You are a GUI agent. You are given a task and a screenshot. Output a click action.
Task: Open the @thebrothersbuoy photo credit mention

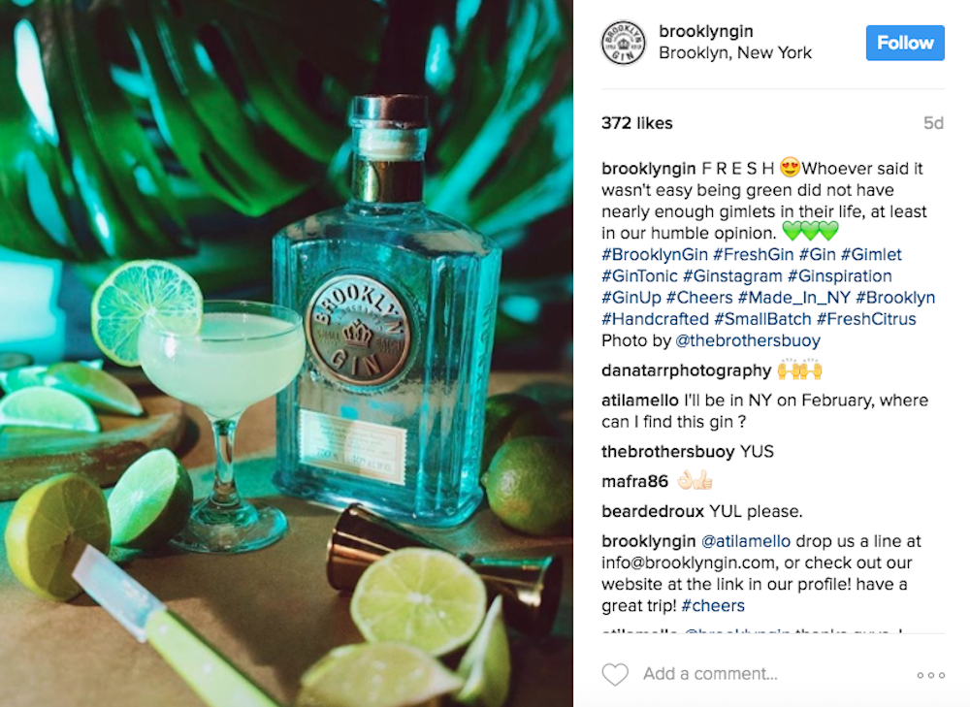pos(747,340)
